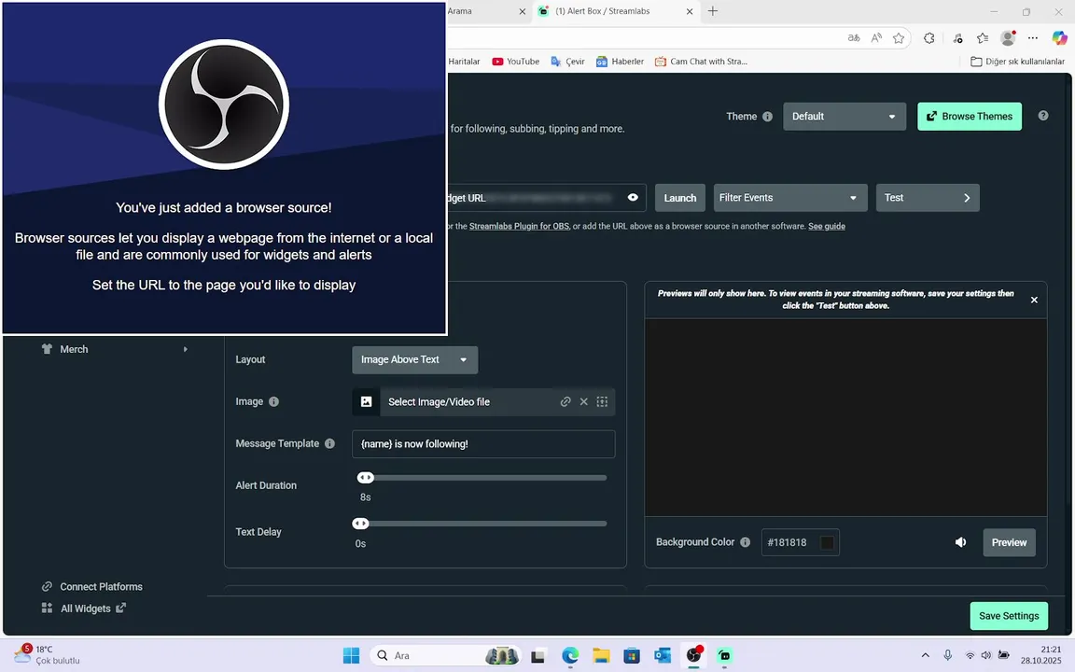The height and width of the screenshot is (672, 1075).
Task: Show hidden system tray icons chevron
Action: tap(925, 655)
